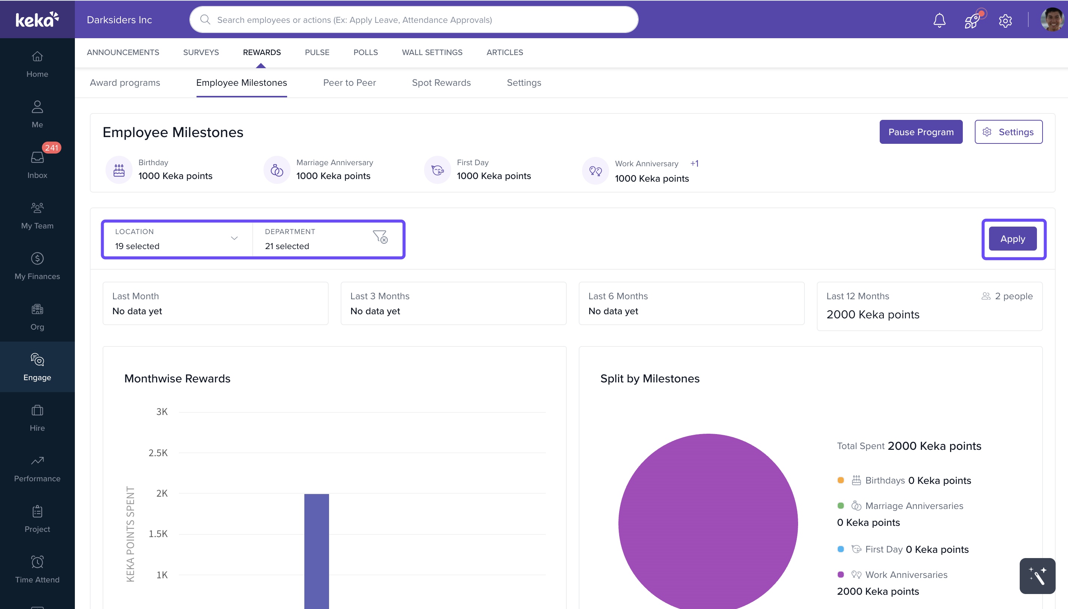This screenshot has height=609, width=1068.
Task: Open the Time Attend sidebar item
Action: (x=37, y=569)
